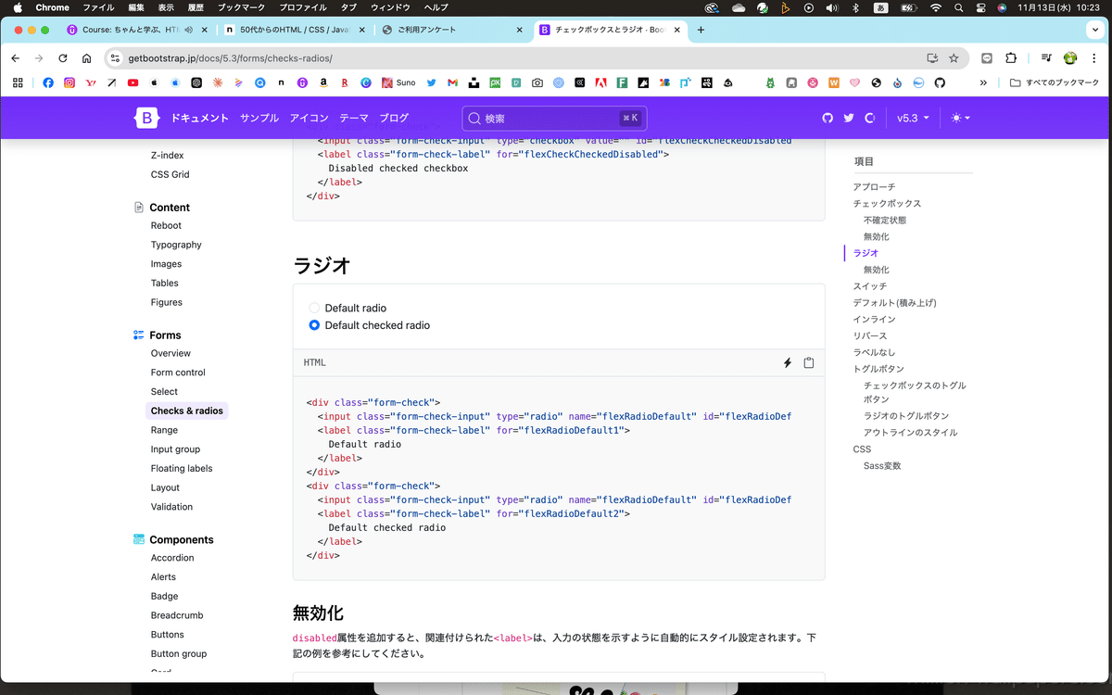Open the theme switcher next to the sun icon
The height and width of the screenshot is (695, 1112).
[x=959, y=118]
